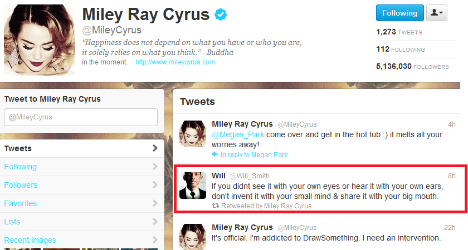
Task: Click the retweet icon under Will's tweet
Action: tap(215, 206)
